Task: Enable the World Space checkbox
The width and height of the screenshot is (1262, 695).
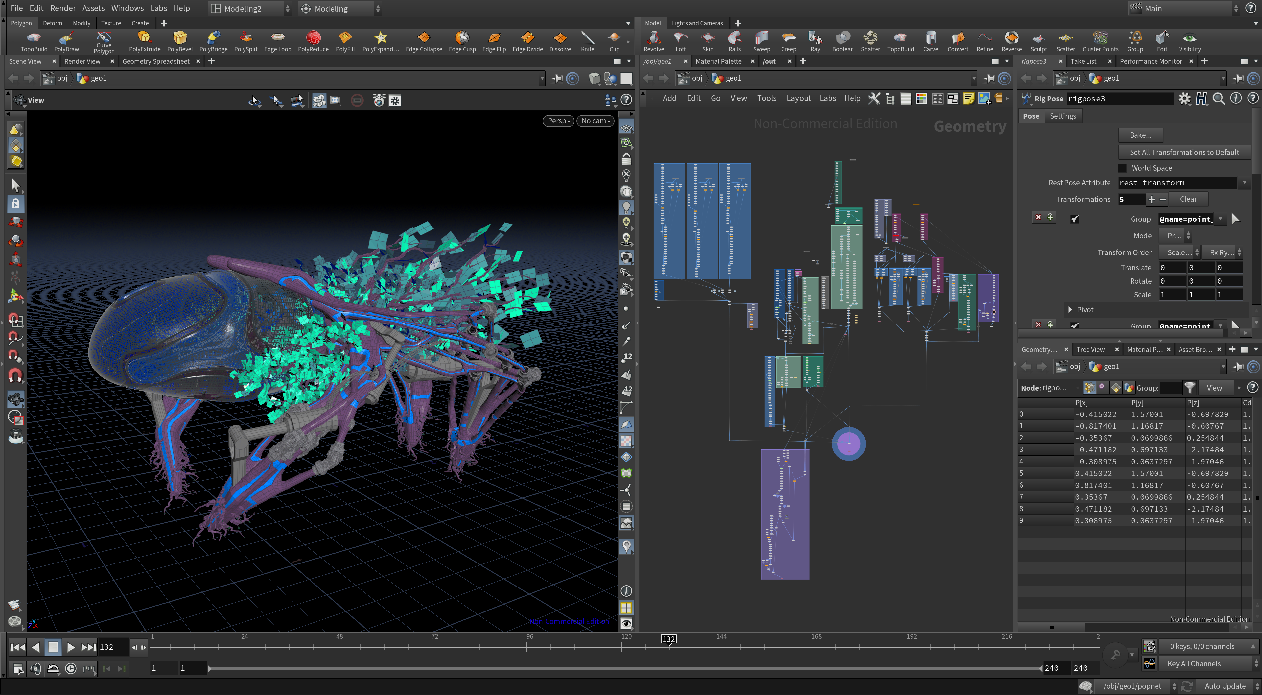Action: click(x=1122, y=168)
